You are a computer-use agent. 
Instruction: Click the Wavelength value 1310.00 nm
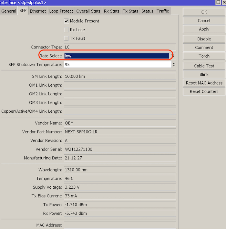120,170
